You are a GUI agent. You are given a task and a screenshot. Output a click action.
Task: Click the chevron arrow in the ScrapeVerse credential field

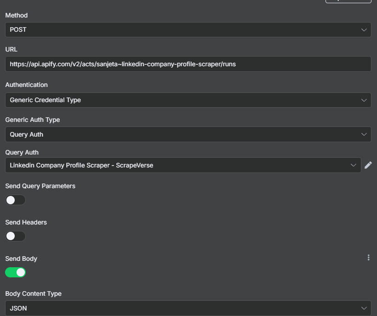[x=353, y=165]
